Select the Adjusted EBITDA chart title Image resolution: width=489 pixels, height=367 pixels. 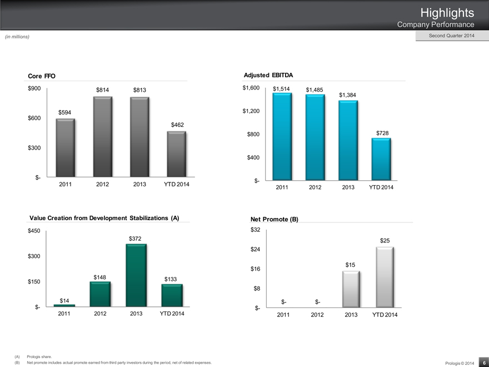[x=268, y=75]
